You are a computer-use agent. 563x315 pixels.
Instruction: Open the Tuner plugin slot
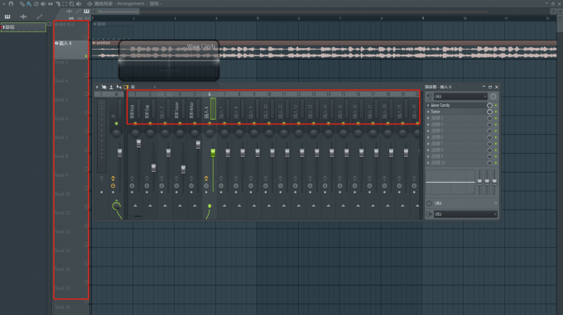(x=457, y=112)
